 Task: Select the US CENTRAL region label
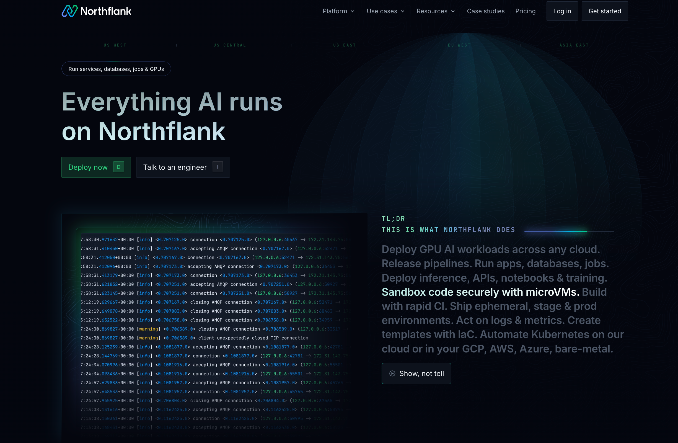[230, 45]
